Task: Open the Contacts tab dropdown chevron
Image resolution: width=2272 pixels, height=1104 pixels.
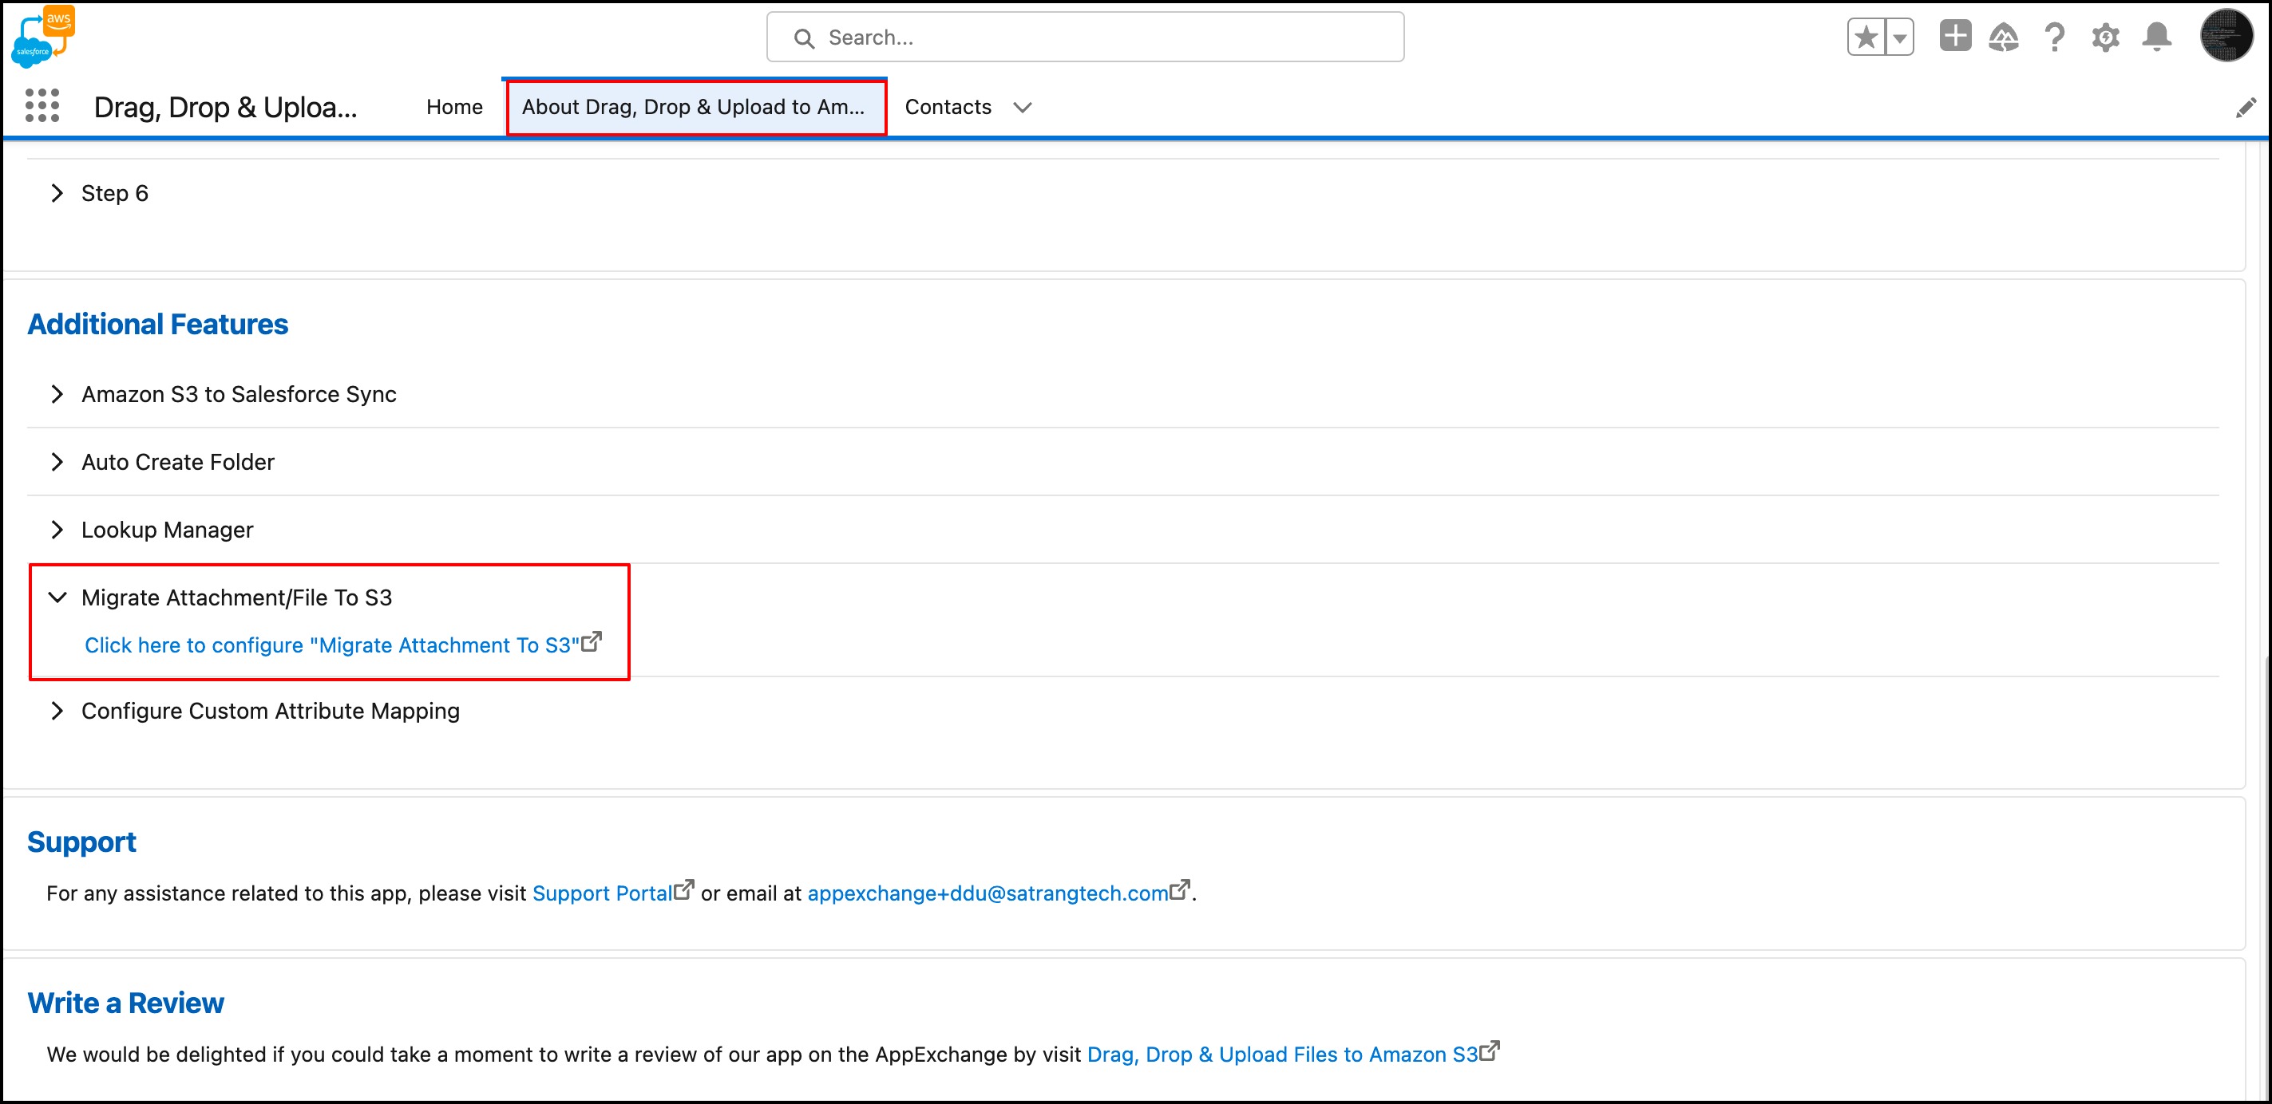Action: [x=1022, y=108]
